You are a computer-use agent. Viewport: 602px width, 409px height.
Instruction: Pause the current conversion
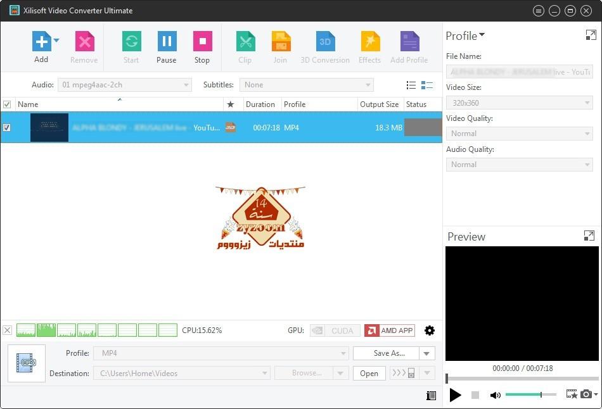(x=167, y=41)
